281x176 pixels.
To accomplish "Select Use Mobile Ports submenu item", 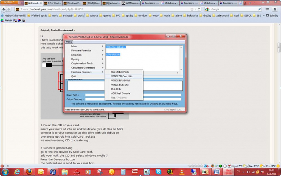I will 124,72.
